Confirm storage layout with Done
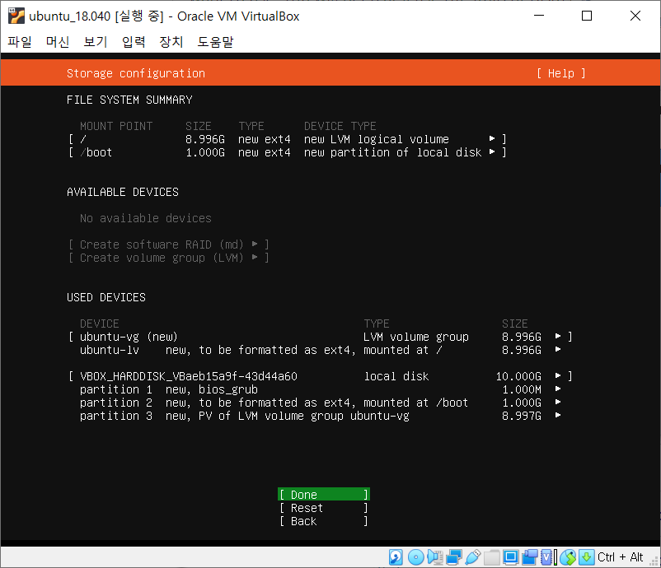 pos(324,494)
